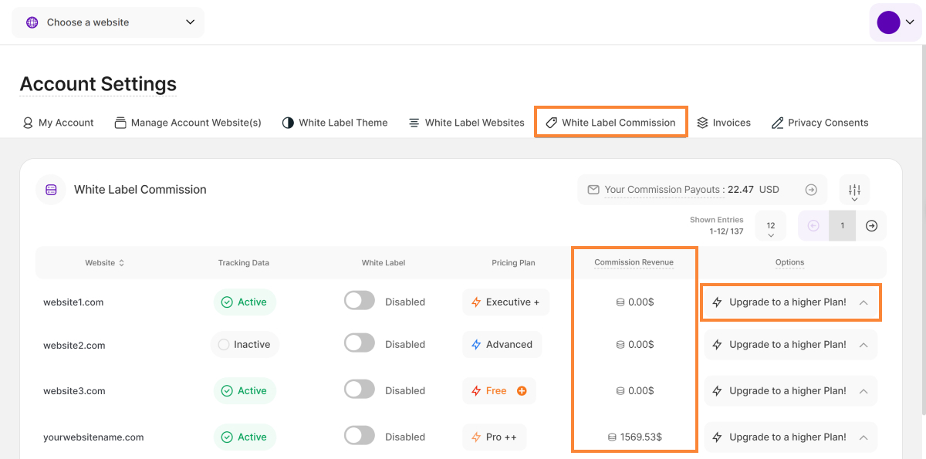Viewport: 926px width, 459px height.
Task: Click the orange plus icon on Free plan
Action: point(522,391)
